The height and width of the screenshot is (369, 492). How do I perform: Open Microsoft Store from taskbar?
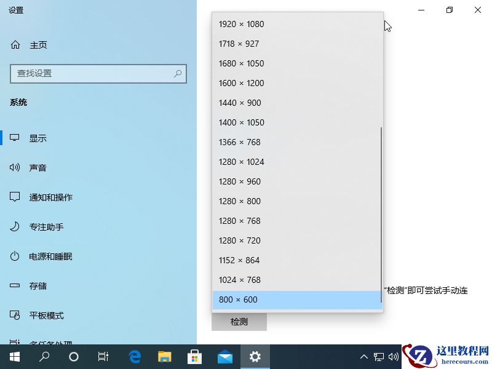click(x=194, y=356)
